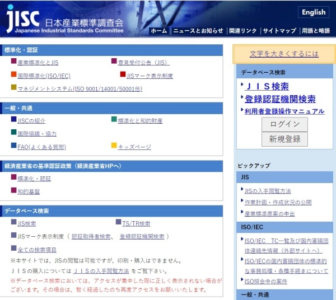Open JISの入手閲覧方法 link in ピックアップ
This screenshot has height=300, width=336.
click(x=268, y=191)
